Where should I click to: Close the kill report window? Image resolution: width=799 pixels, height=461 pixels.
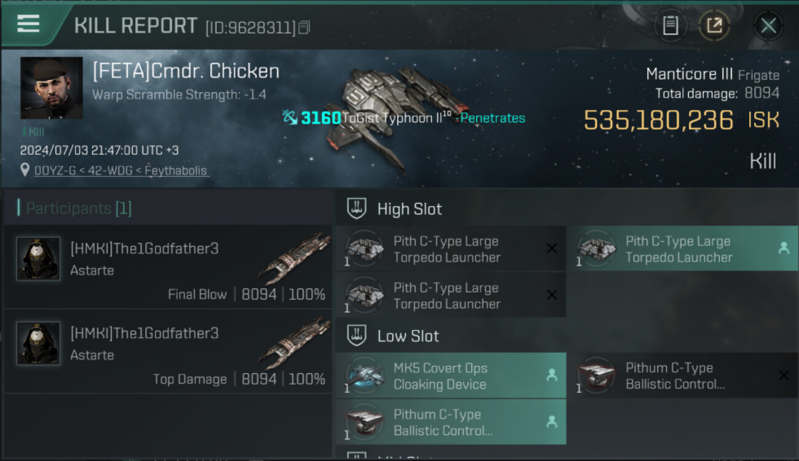pos(768,26)
